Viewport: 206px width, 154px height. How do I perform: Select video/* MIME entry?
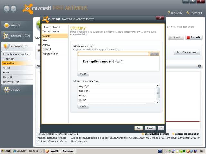(117, 100)
